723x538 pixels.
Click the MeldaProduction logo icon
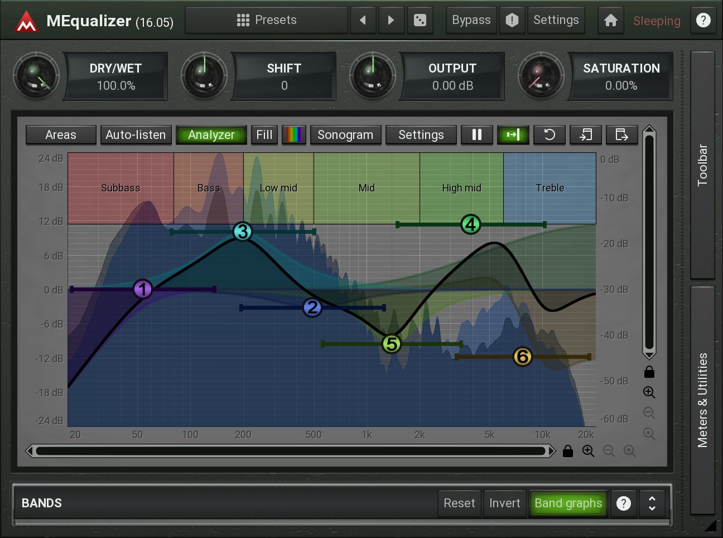click(26, 22)
